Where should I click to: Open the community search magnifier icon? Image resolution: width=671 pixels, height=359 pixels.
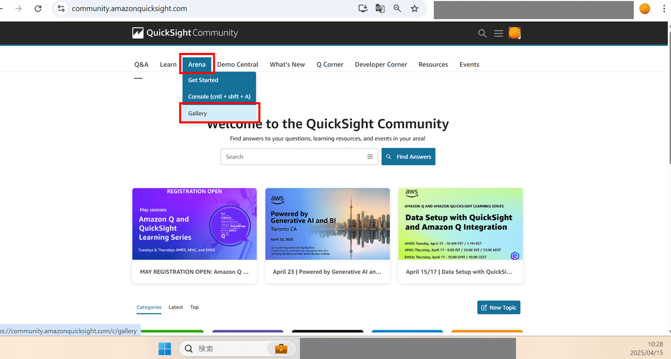click(x=482, y=34)
